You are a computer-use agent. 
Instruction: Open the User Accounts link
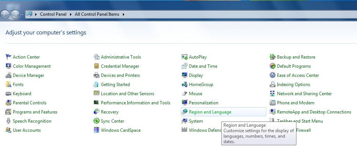27,130
